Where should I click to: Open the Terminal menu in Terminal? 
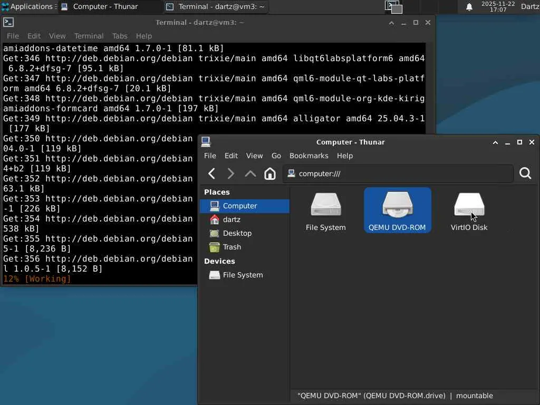[89, 36]
